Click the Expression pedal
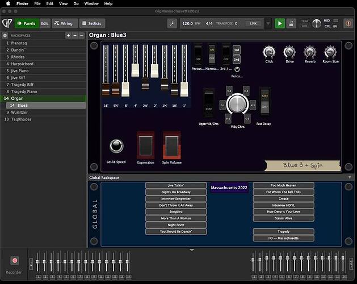This screenshot has height=284, width=357. [x=145, y=145]
